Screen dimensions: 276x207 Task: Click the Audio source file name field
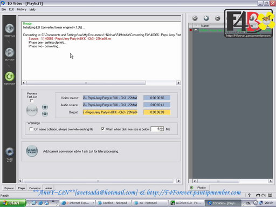110,105
